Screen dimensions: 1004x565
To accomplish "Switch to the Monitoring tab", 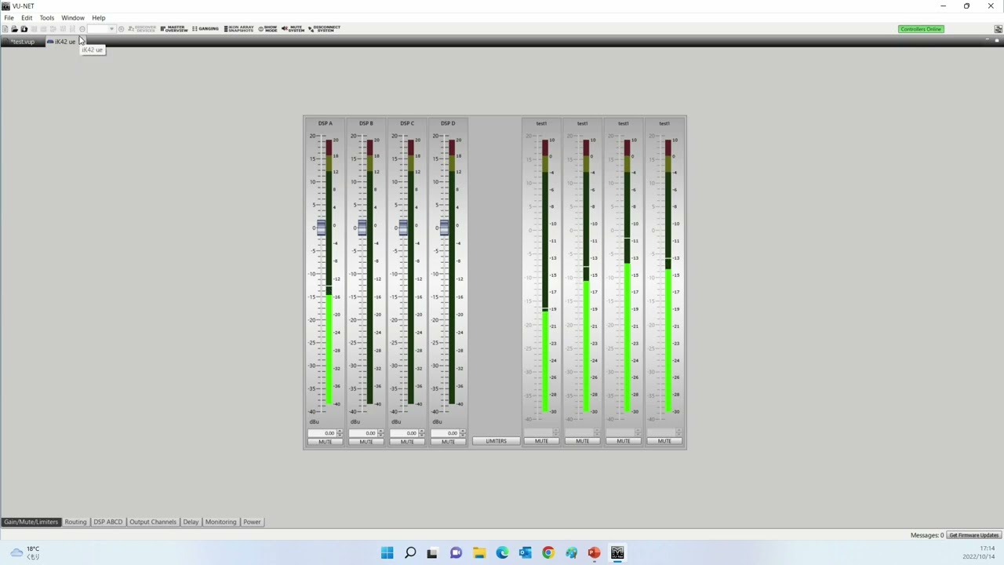I will click(220, 522).
